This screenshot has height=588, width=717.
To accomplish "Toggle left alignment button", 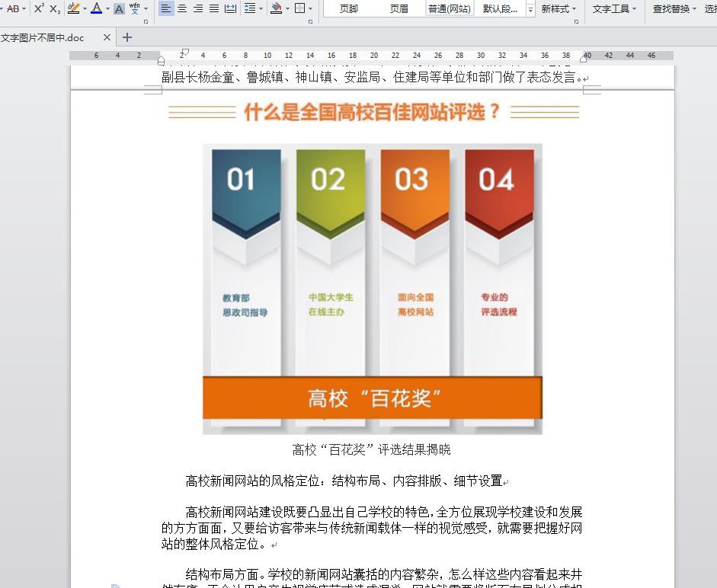I will coord(166,8).
